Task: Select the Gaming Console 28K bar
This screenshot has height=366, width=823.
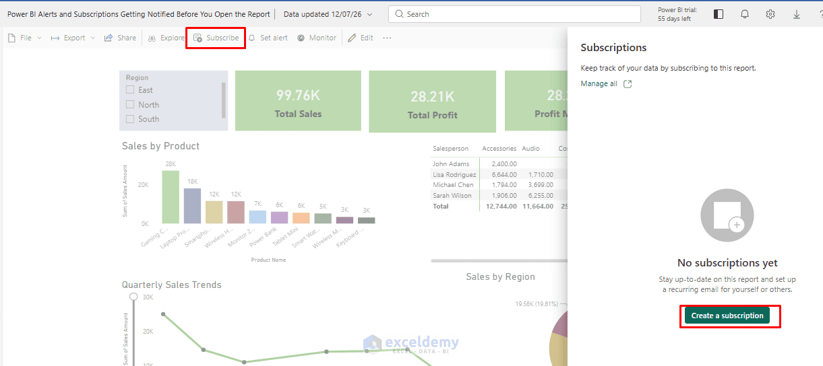Action: (171, 196)
